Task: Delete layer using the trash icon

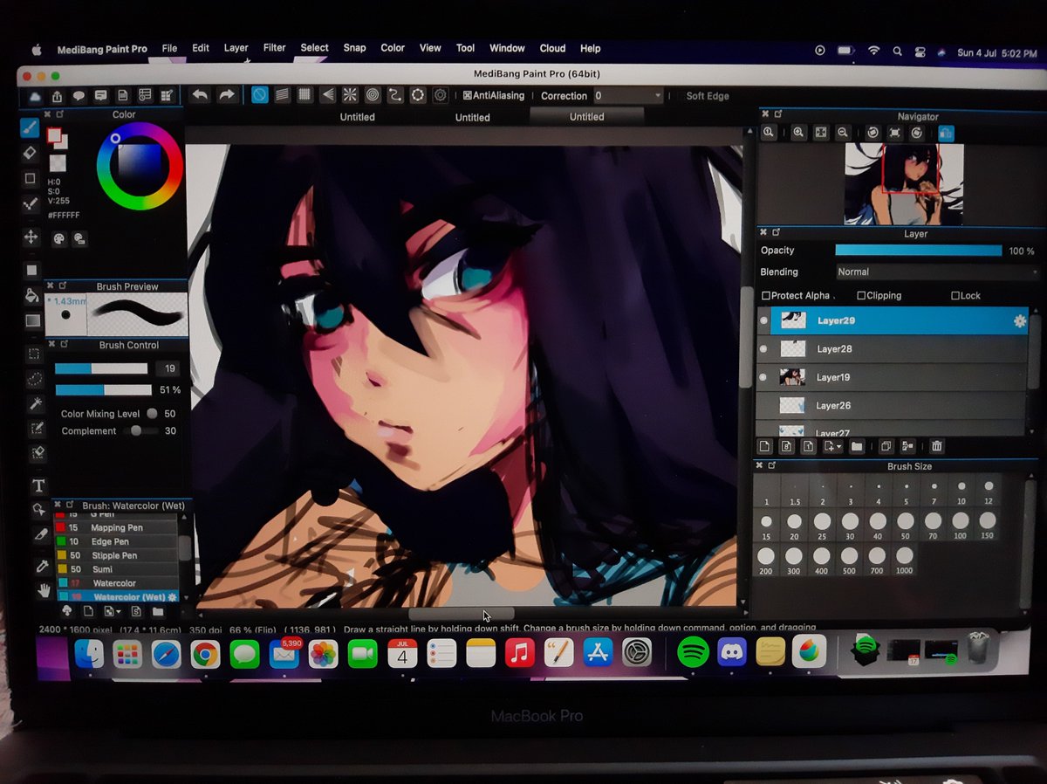Action: click(x=937, y=446)
